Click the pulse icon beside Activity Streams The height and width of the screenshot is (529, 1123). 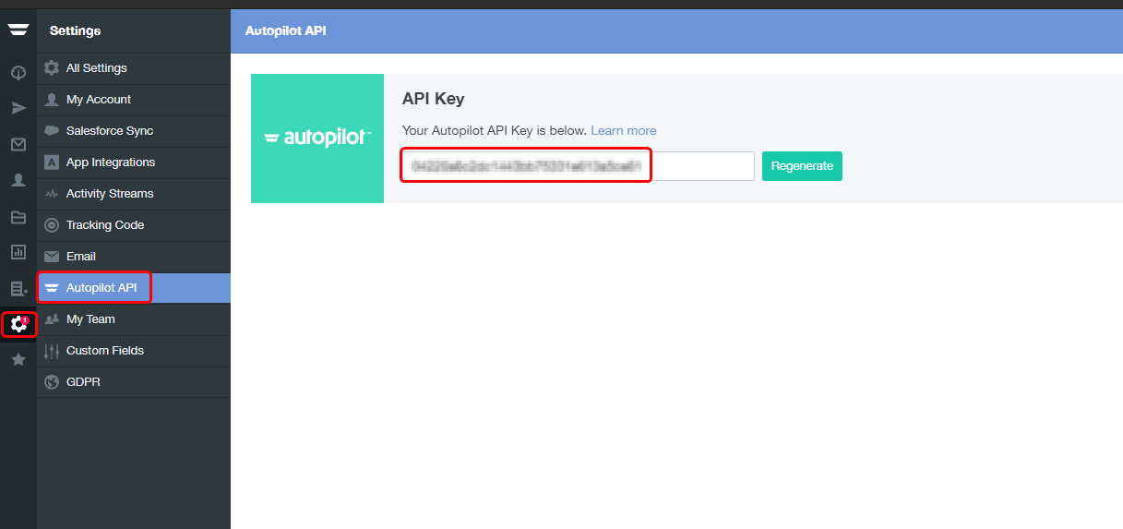pyautogui.click(x=52, y=194)
